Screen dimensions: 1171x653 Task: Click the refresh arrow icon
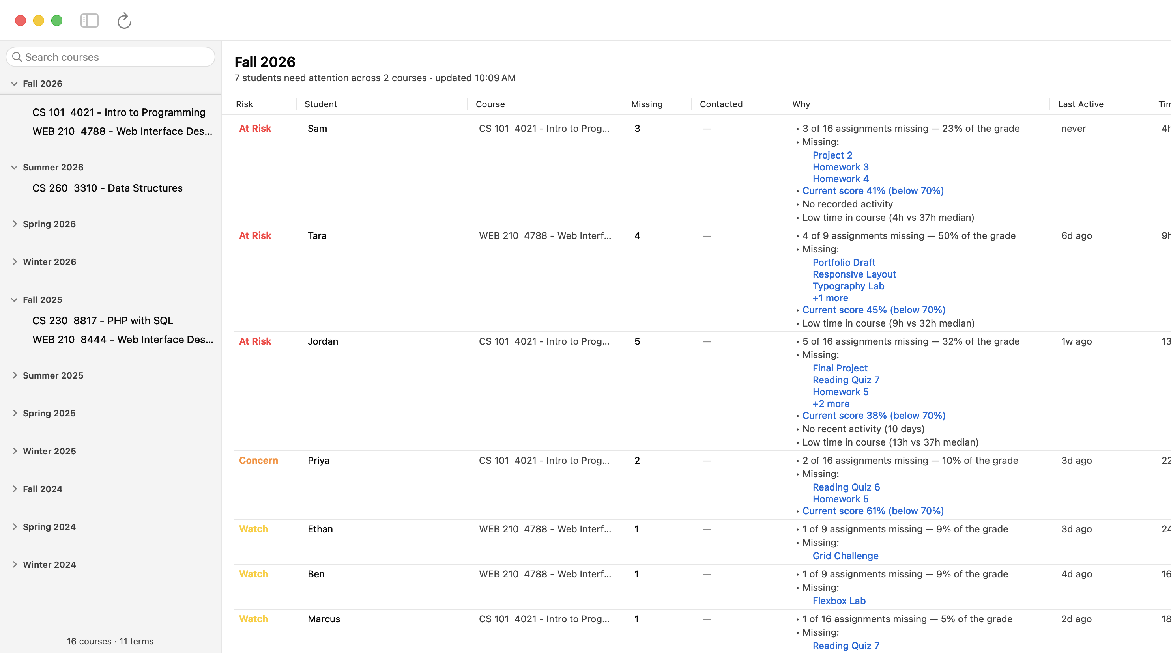tap(123, 21)
